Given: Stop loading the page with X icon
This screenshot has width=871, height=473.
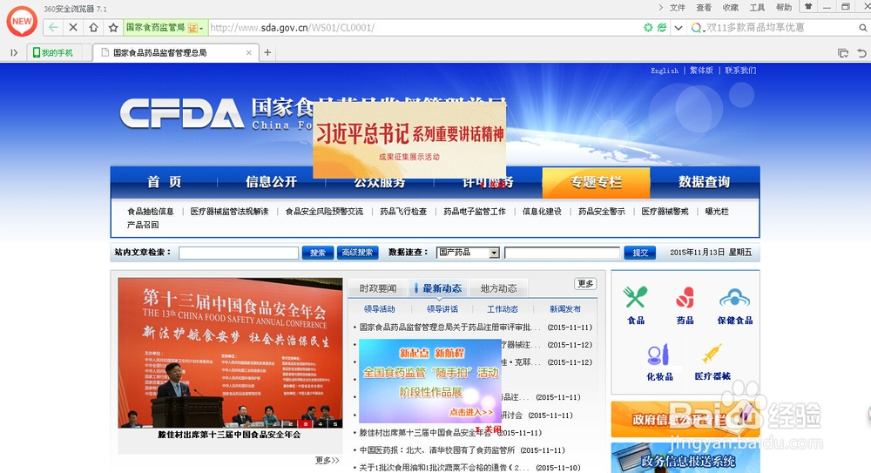Looking at the screenshot, I should 73,27.
